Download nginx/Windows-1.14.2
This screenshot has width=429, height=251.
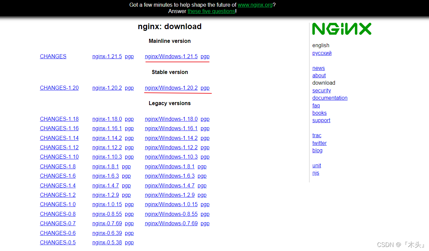coord(171,138)
